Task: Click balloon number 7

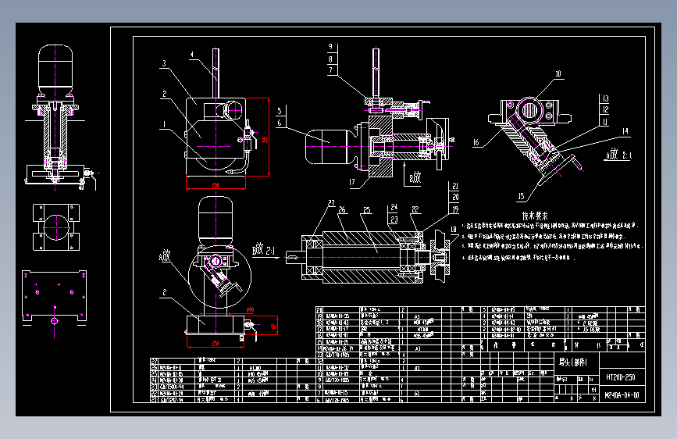Action: (x=331, y=70)
